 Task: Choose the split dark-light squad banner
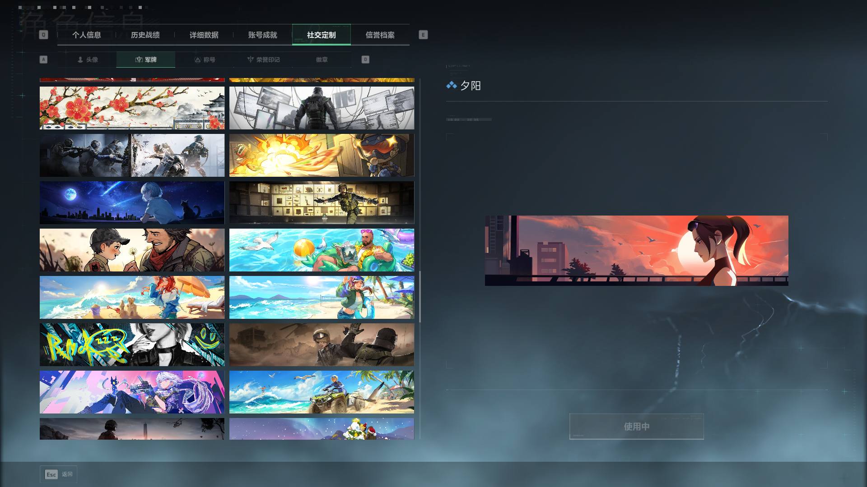pos(132,156)
